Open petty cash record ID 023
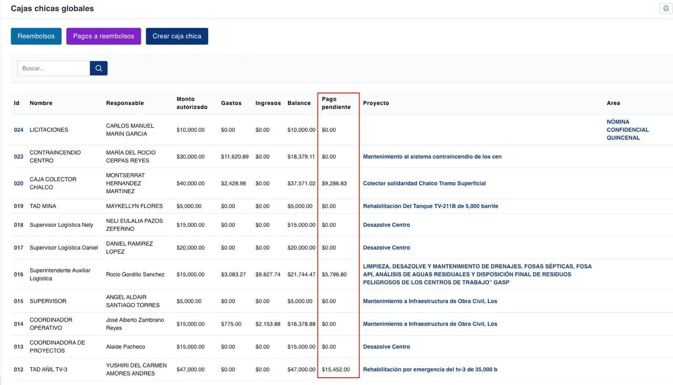 18,157
